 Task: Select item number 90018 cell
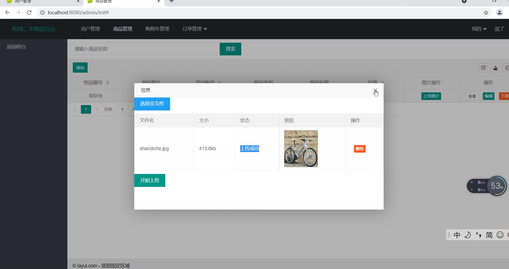95,96
